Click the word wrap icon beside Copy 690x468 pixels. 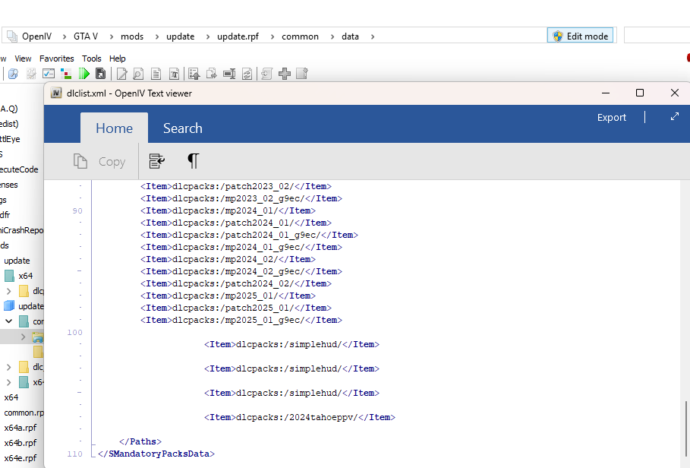point(157,161)
